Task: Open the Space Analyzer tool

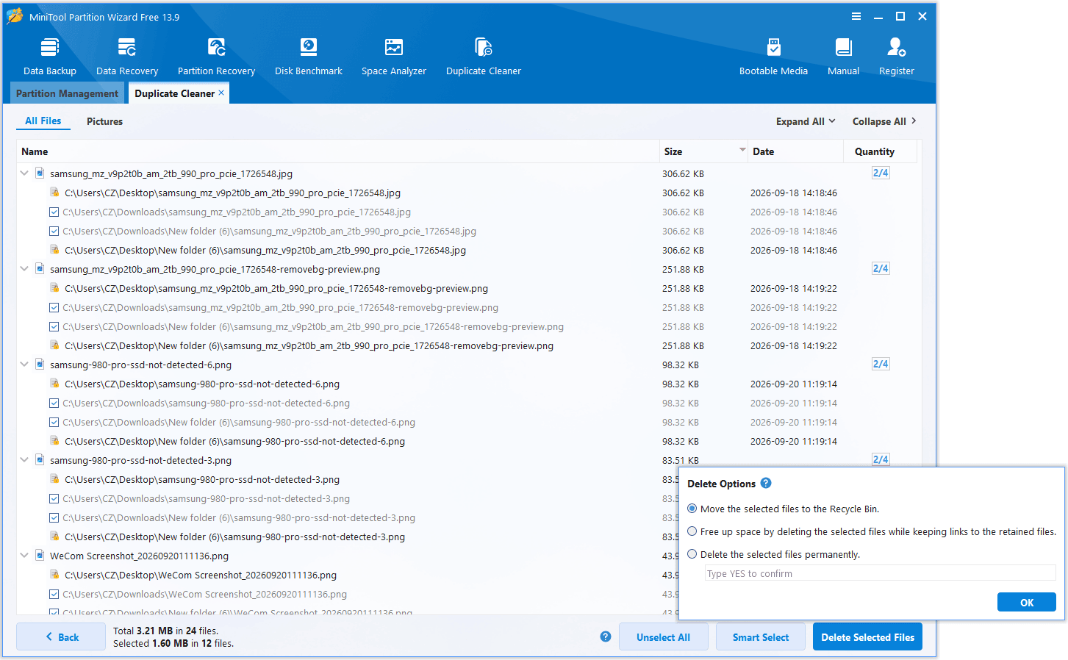Action: tap(394, 57)
